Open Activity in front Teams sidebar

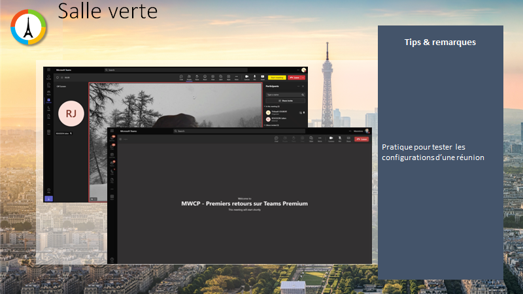click(112, 139)
